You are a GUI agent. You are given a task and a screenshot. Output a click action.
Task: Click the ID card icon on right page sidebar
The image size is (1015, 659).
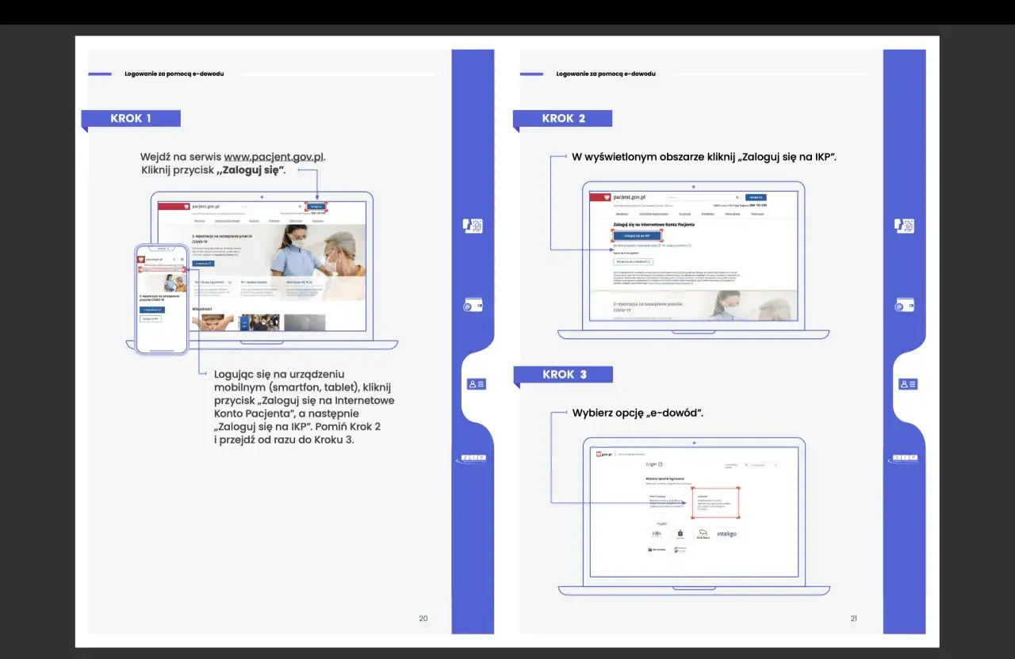pyautogui.click(x=908, y=384)
